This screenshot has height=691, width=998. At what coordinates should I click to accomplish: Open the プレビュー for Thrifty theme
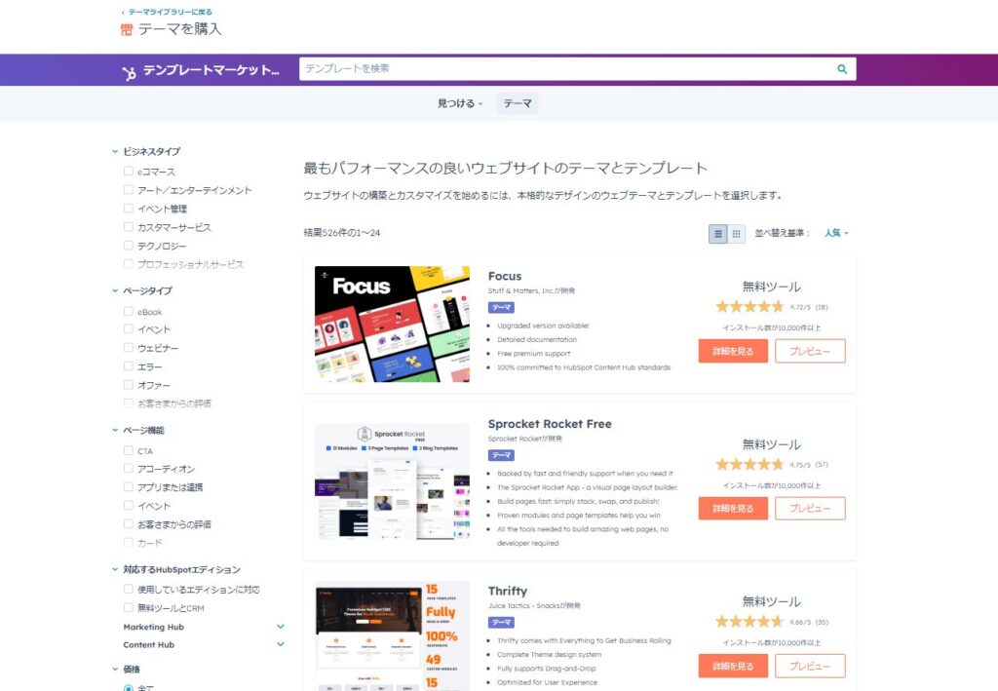pyautogui.click(x=811, y=666)
